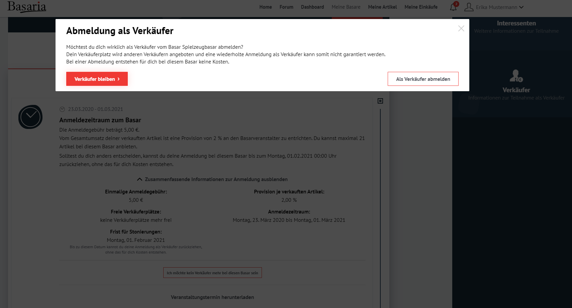The image size is (572, 308).
Task: Open the Dashboard menu item
Action: pos(312,7)
